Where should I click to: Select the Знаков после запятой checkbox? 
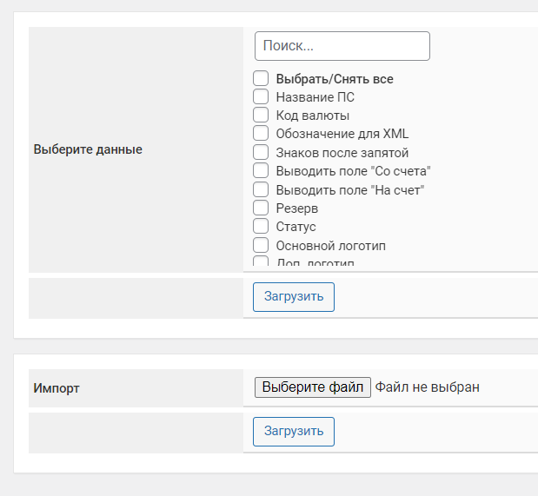point(261,152)
